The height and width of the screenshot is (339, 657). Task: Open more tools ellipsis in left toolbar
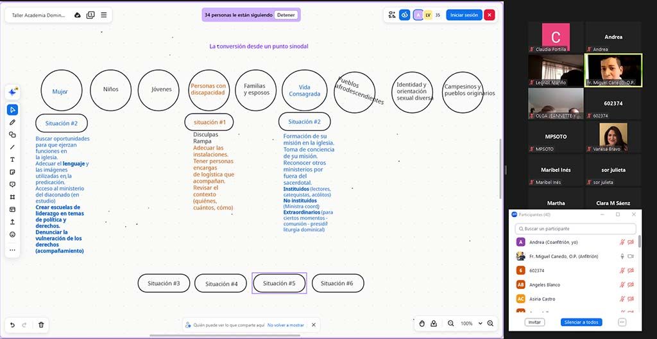(12, 250)
